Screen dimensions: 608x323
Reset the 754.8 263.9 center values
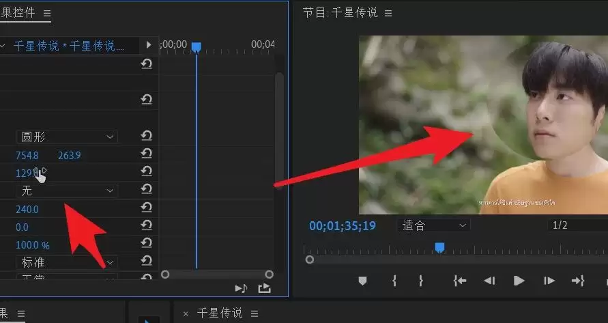pyautogui.click(x=146, y=154)
